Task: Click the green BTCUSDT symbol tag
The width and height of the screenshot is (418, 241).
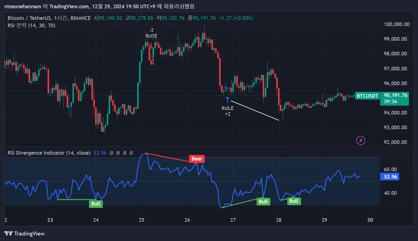Action: tap(367, 96)
